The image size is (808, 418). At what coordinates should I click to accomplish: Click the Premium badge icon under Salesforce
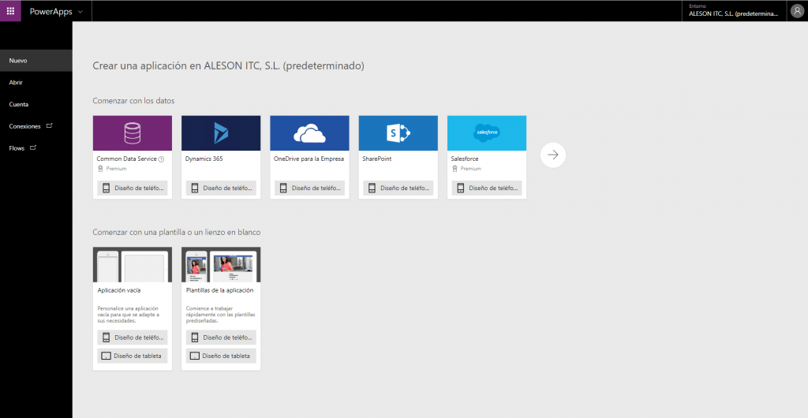click(455, 168)
